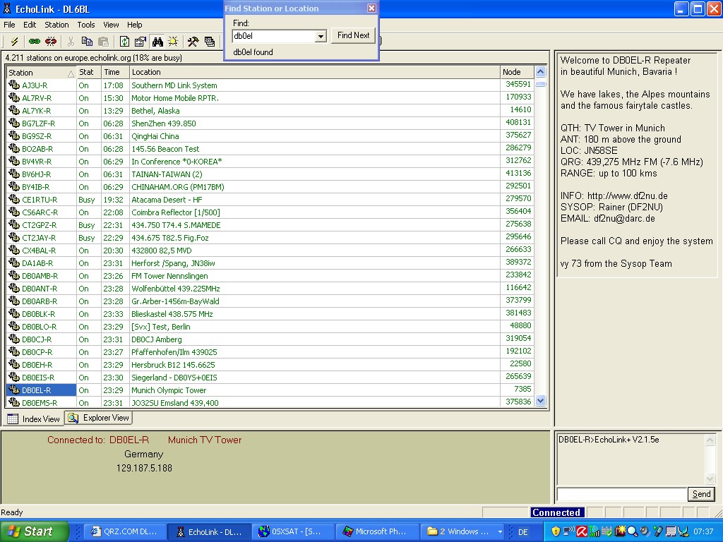This screenshot has height=542, width=723.
Task: Open Setup with the hammer and wrench icon
Action: (193, 42)
